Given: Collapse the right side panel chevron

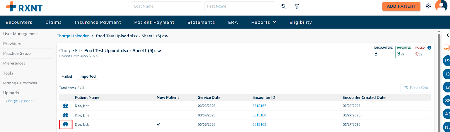Looking at the screenshot, I should coord(447,35).
